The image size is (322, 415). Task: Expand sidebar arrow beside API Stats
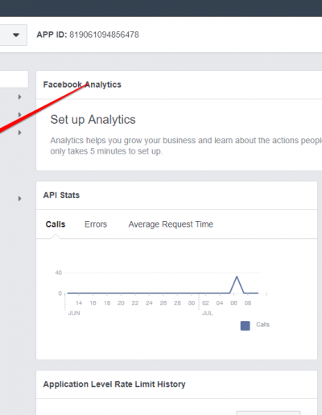pyautogui.click(x=19, y=199)
